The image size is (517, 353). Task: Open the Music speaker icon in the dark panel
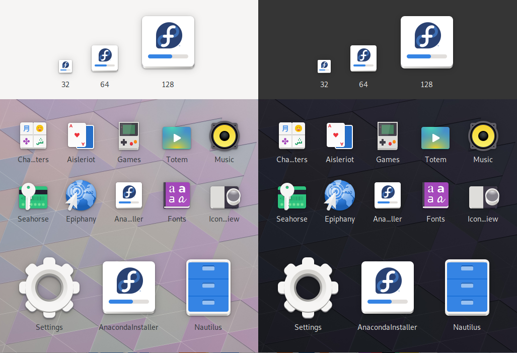483,135
